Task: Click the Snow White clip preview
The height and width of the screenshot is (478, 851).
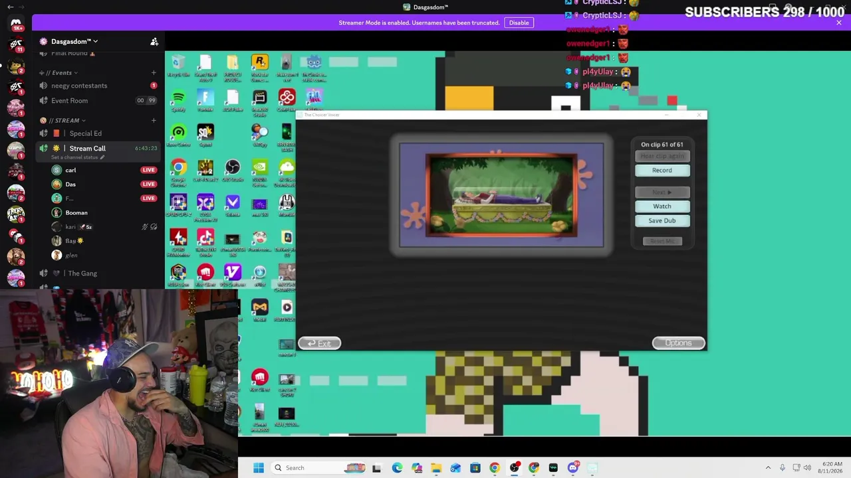Action: [501, 195]
